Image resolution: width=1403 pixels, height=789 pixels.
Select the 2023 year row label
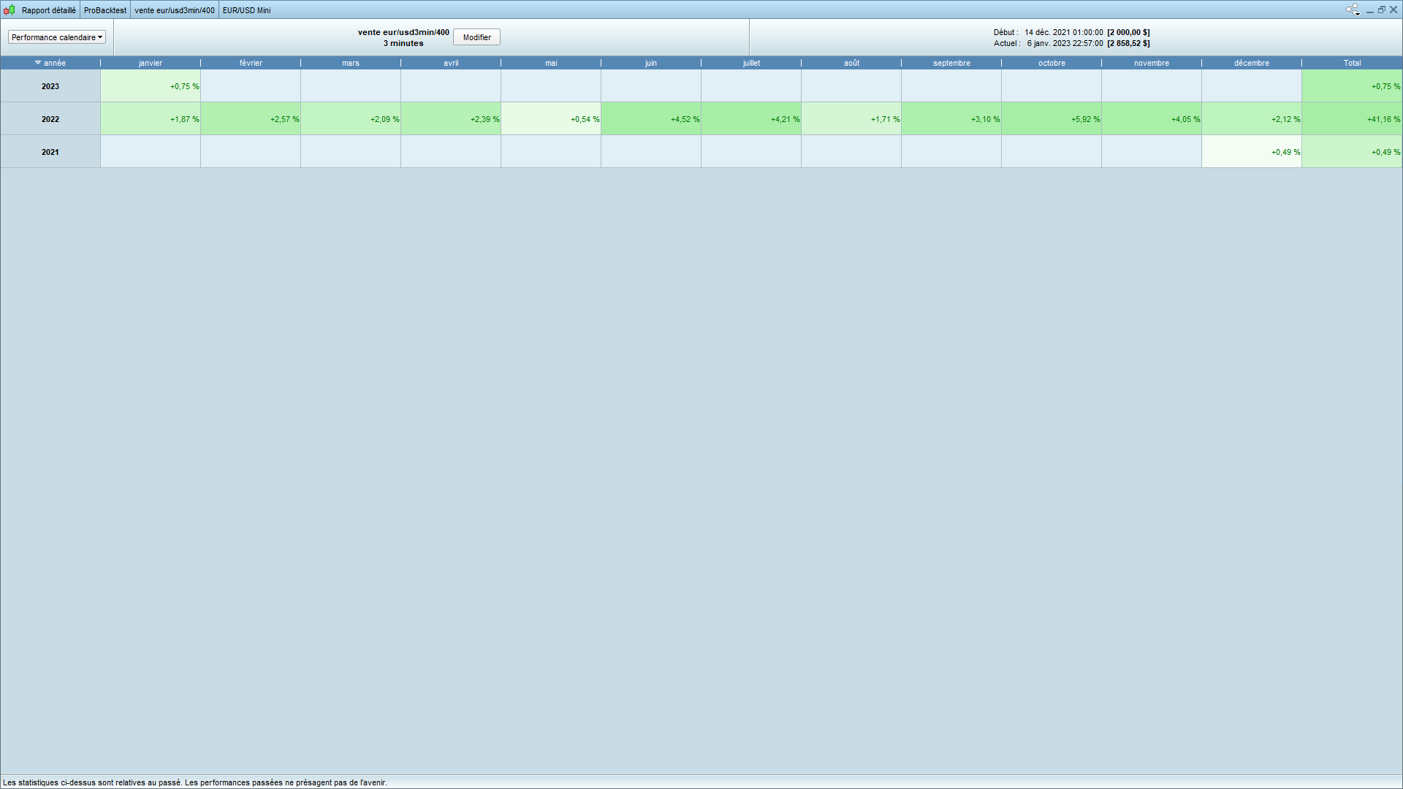pos(50,86)
